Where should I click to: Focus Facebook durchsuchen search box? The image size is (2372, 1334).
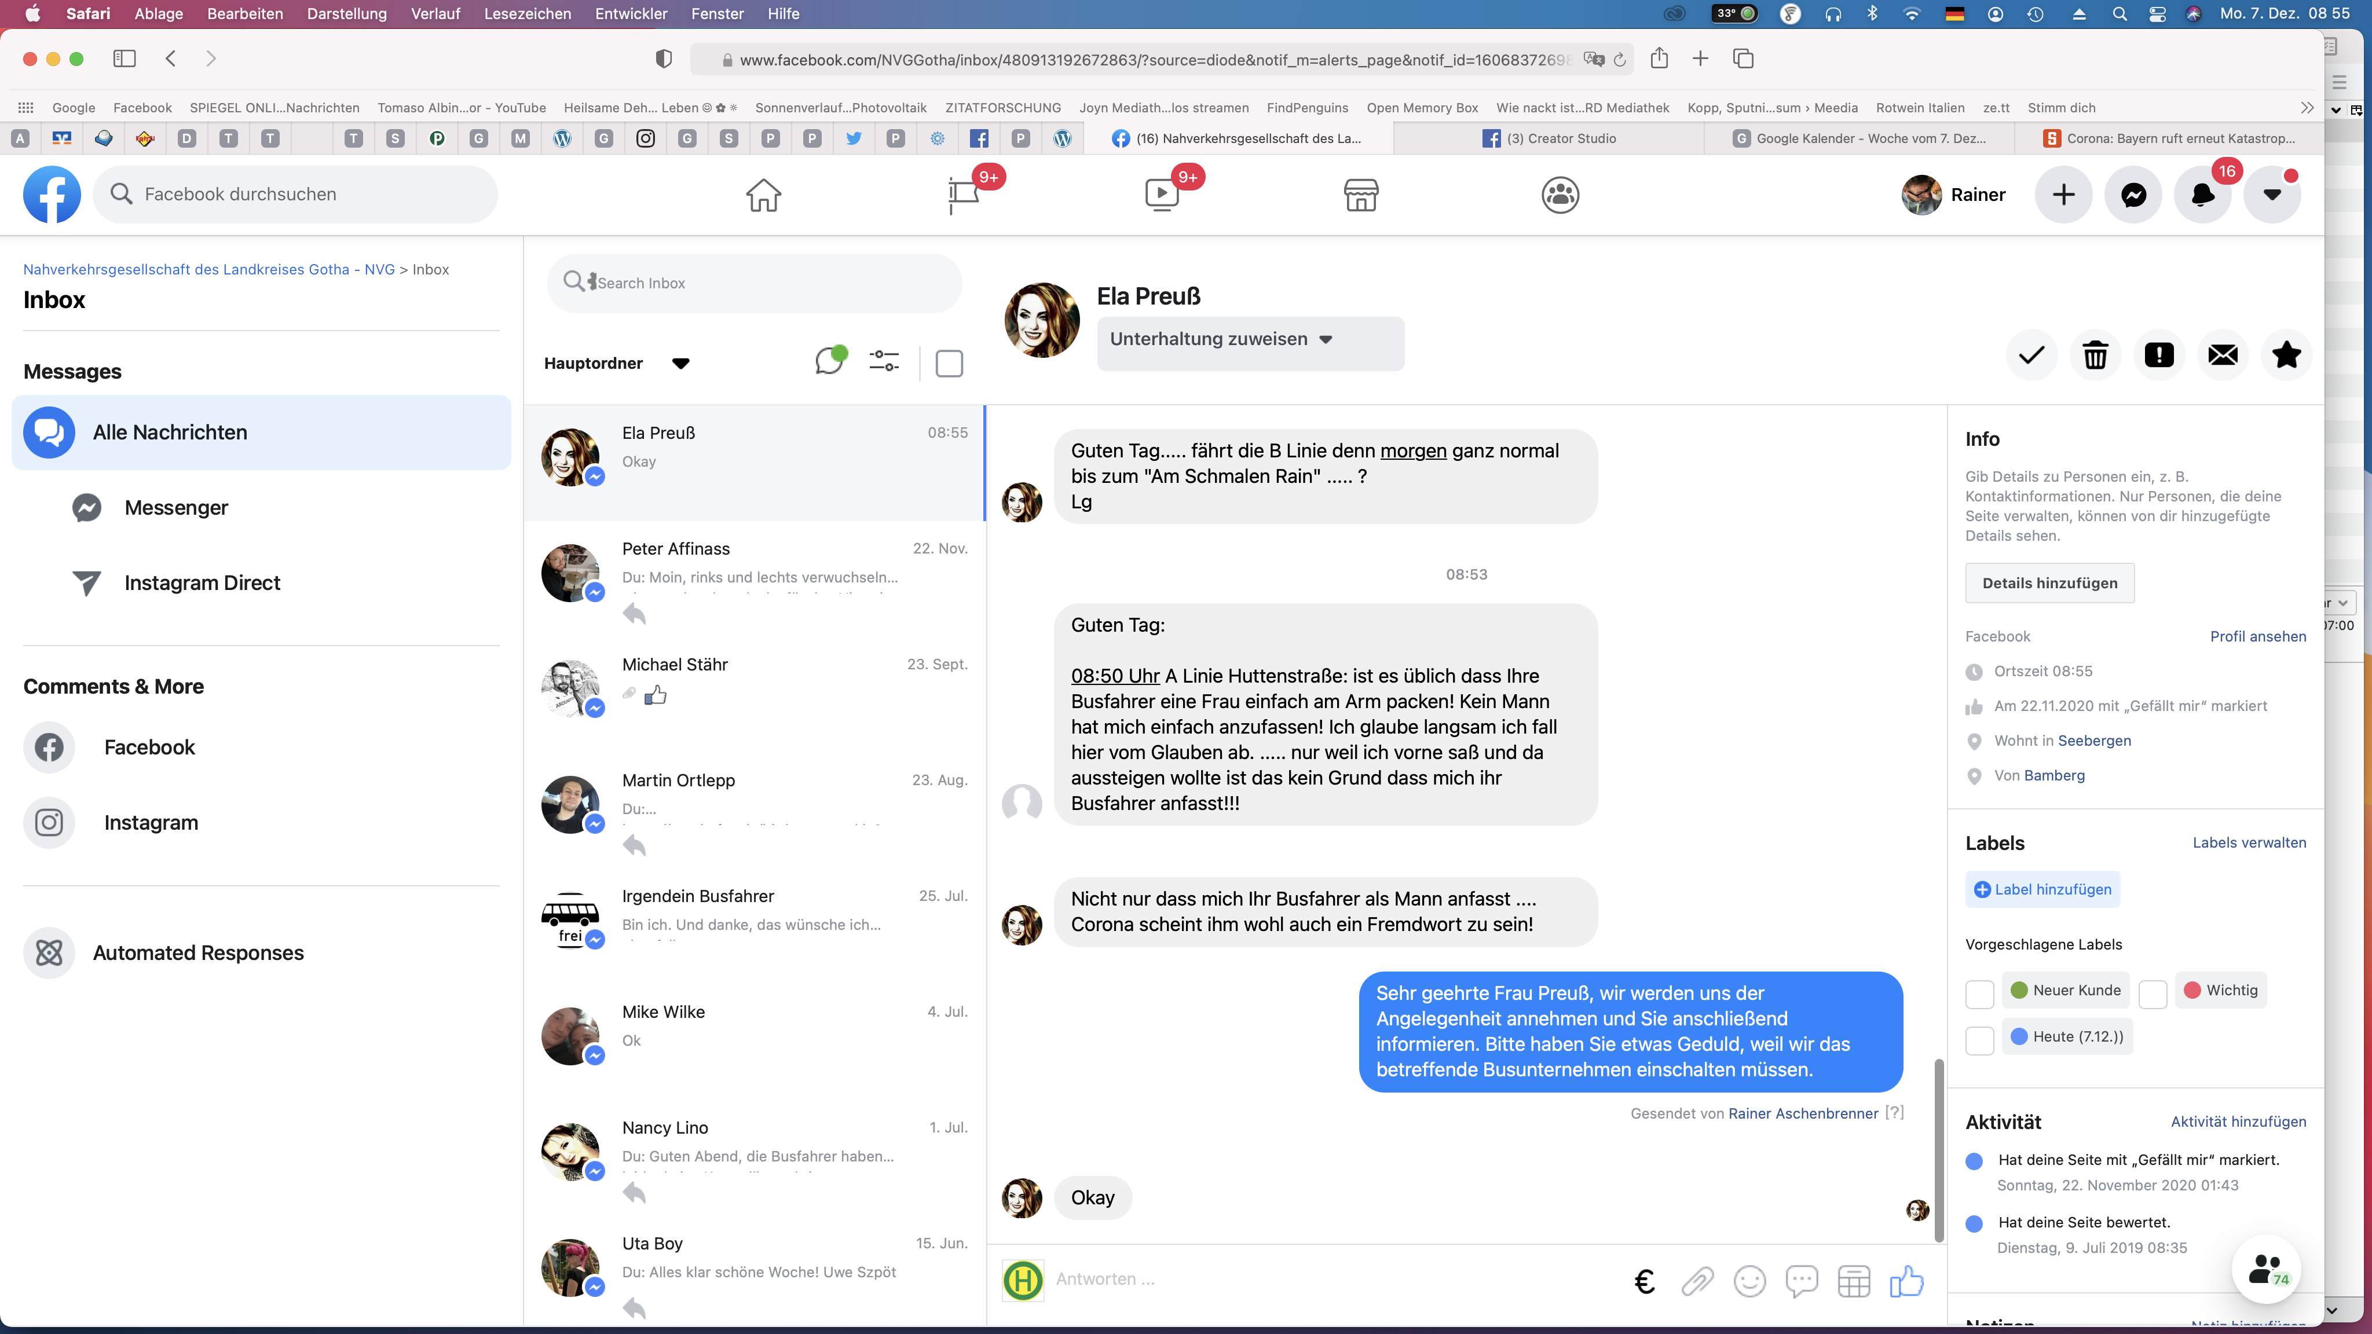click(x=295, y=195)
